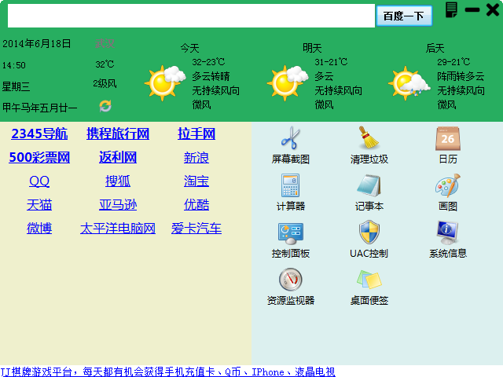This screenshot has height=377, width=503.
Task: Open the 2345导航 link
Action: [x=39, y=134]
